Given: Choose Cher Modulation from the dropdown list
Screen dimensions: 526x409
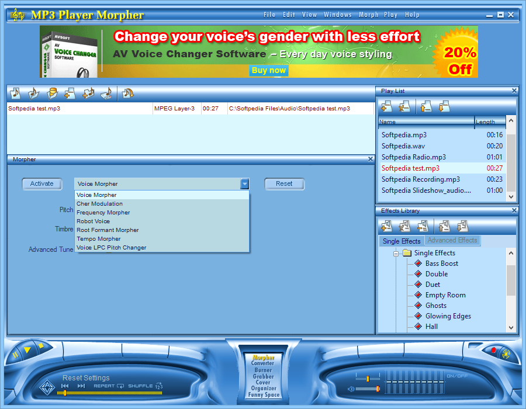Looking at the screenshot, I should click(162, 203).
